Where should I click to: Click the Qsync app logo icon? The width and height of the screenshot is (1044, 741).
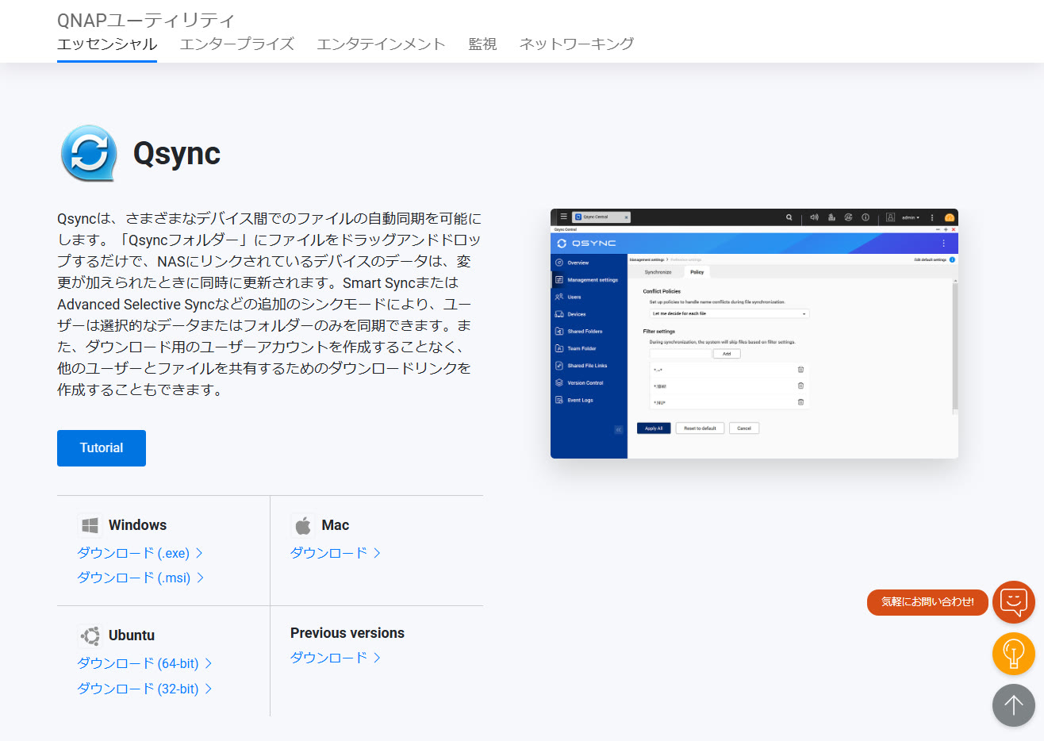tap(89, 153)
